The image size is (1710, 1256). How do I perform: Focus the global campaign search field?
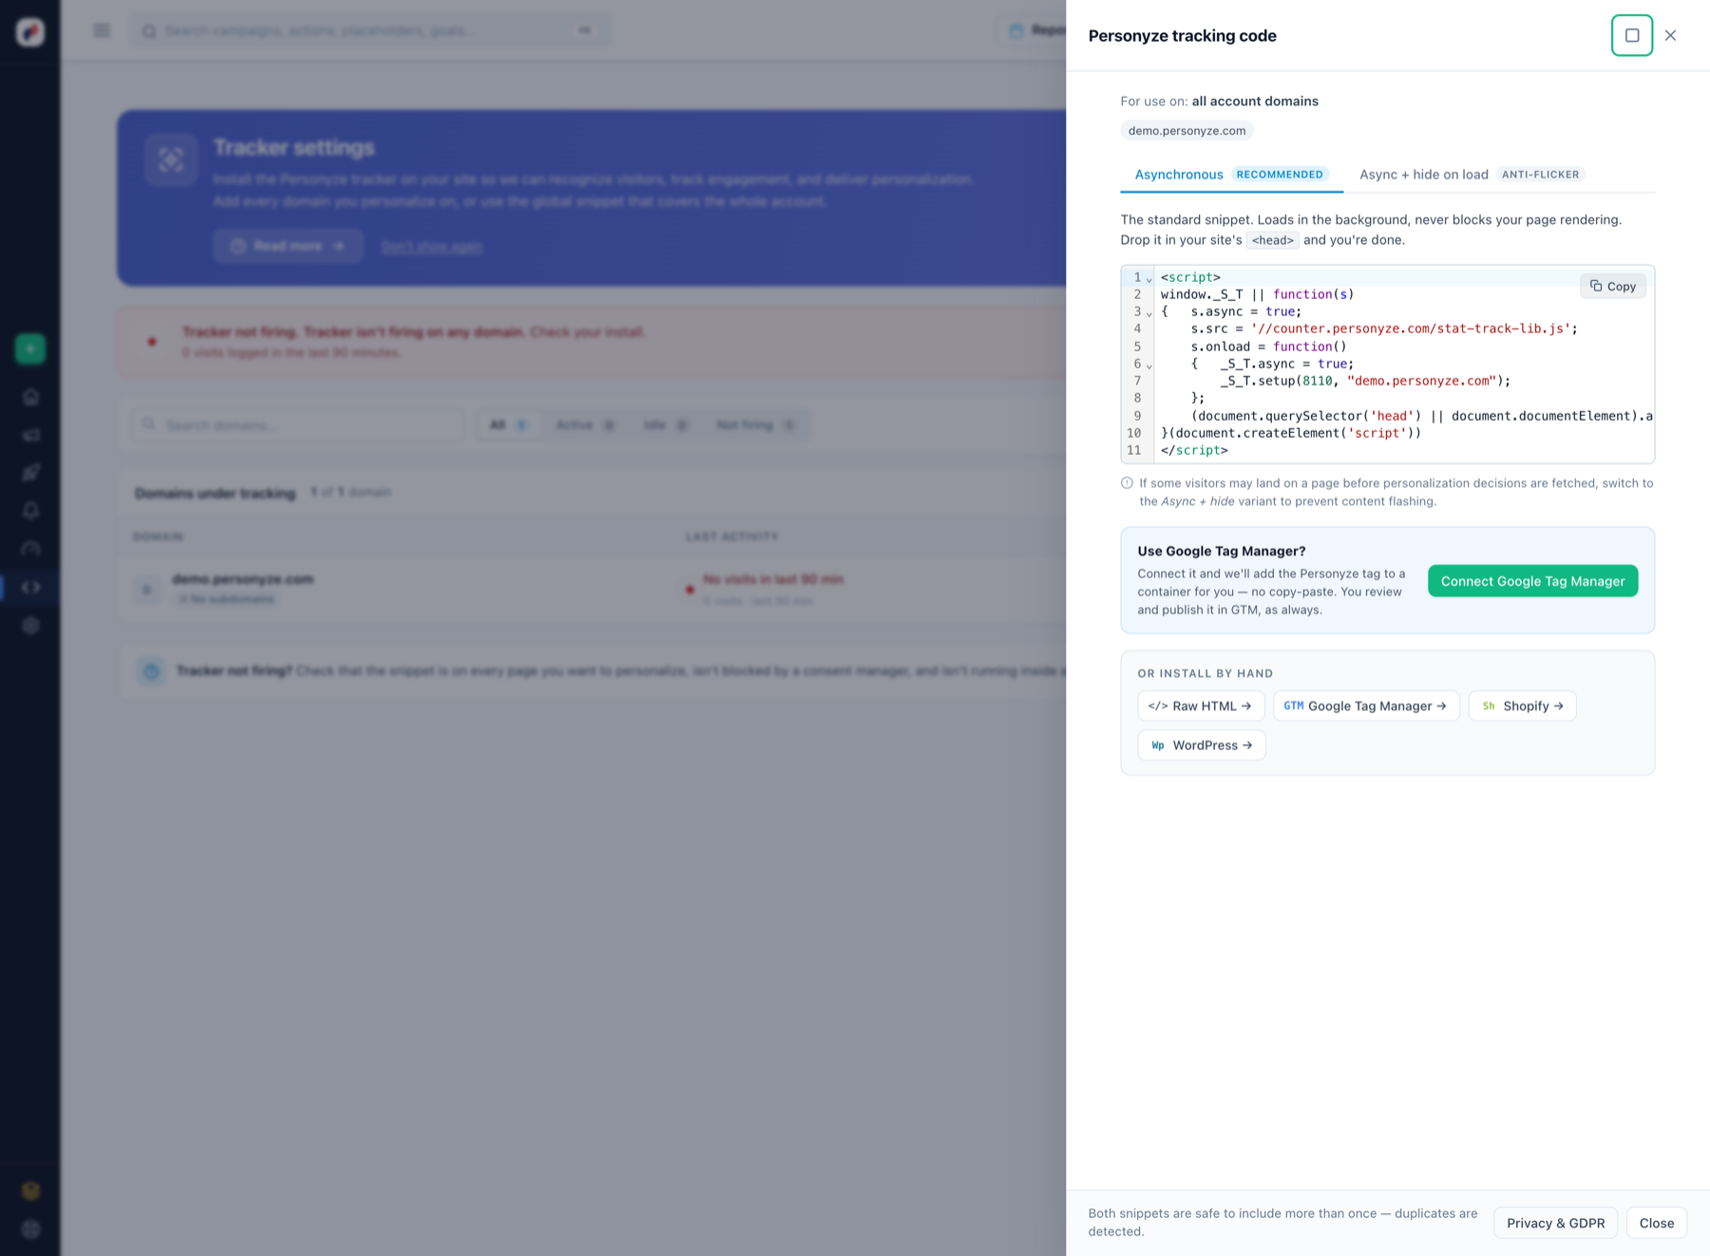tap(370, 30)
